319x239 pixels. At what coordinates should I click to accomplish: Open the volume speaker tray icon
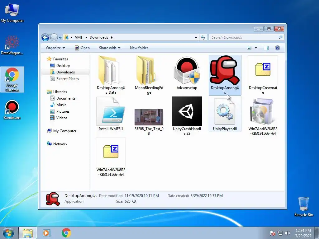point(287,233)
